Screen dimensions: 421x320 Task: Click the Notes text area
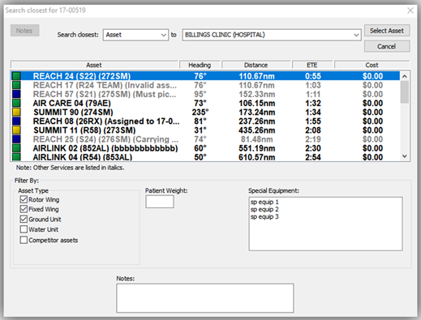(205, 298)
